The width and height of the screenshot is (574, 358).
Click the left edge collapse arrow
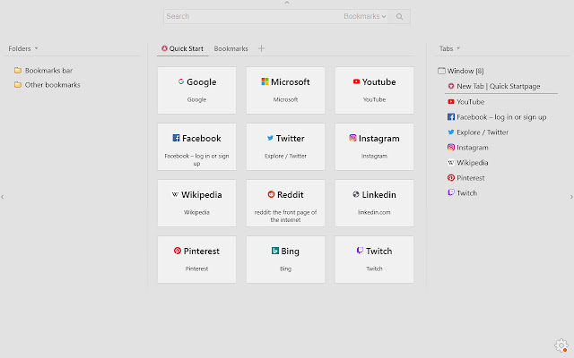click(x=2, y=197)
